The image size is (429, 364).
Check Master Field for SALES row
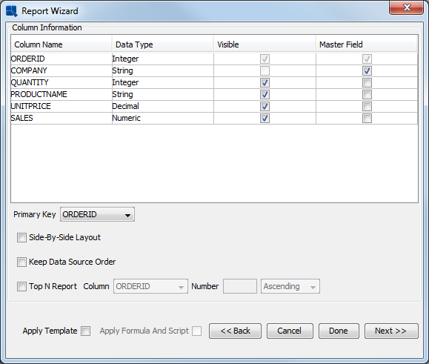(367, 118)
